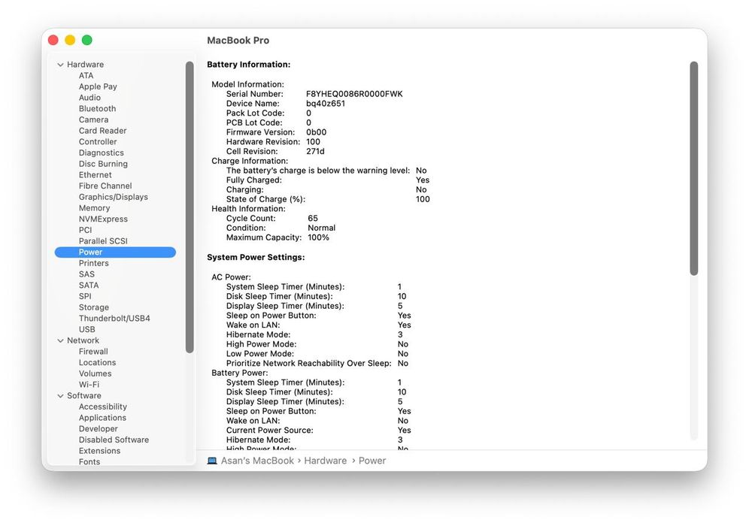Screen dimensions: 749x526
Task: Select Thunderbolt/USB4 item
Action: point(114,319)
